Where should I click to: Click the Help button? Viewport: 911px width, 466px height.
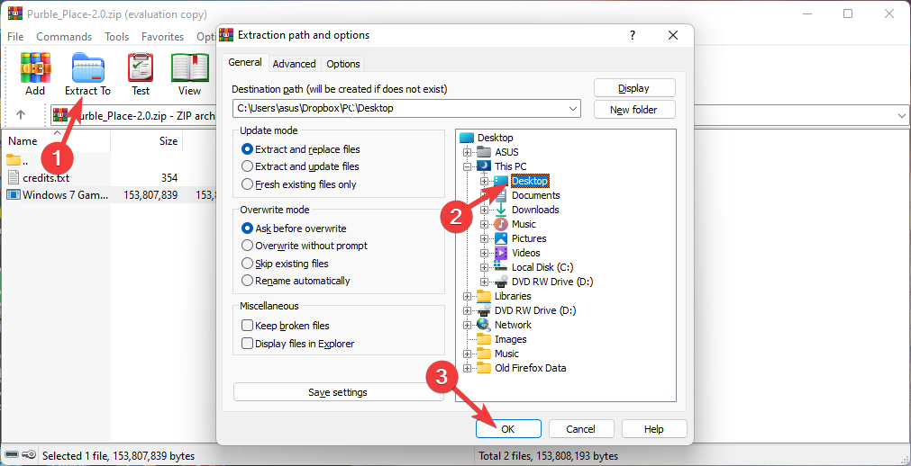coord(654,429)
